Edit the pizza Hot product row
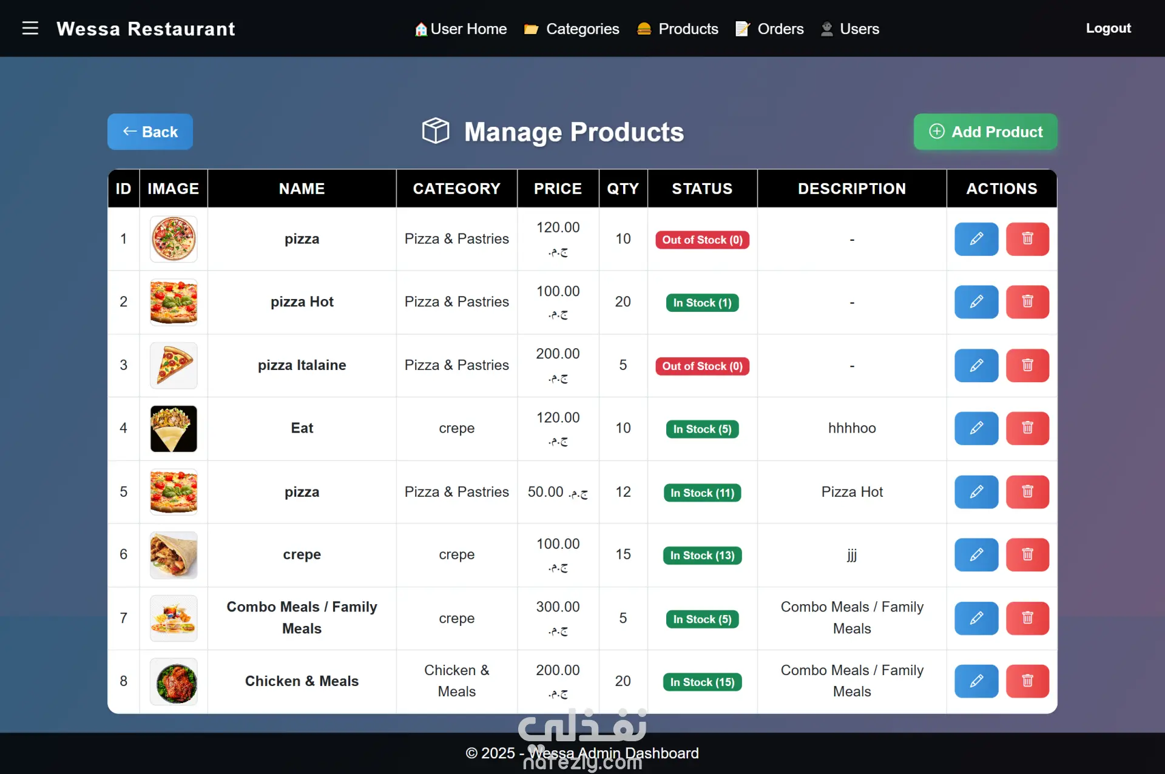 [x=976, y=302]
